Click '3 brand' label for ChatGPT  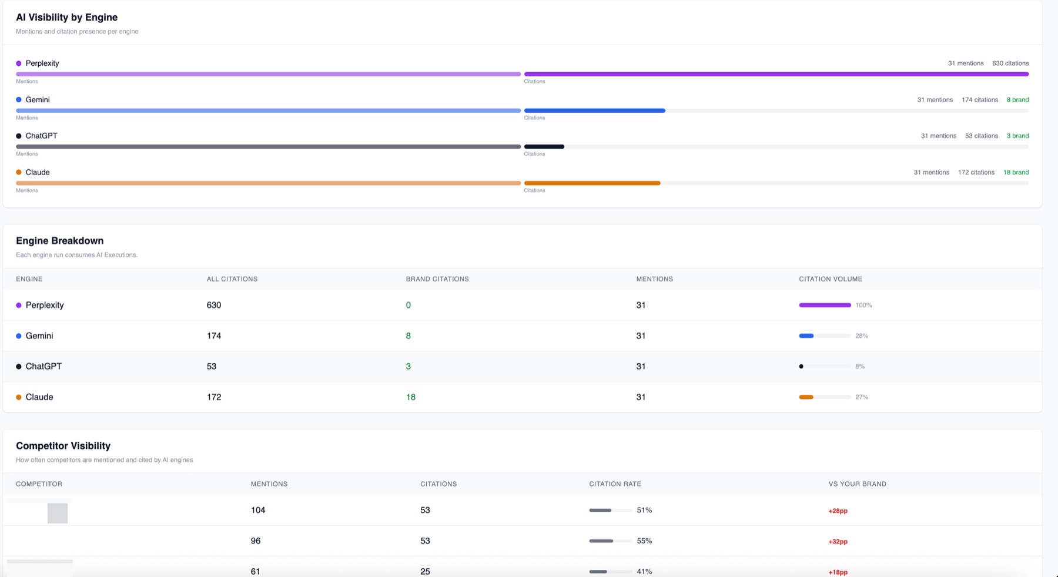1017,136
